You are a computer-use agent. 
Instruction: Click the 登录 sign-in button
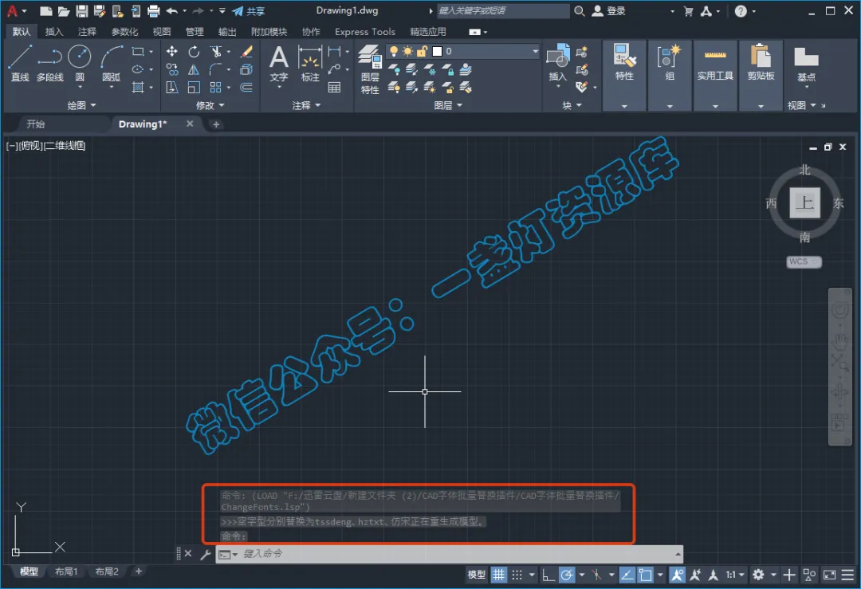(608, 10)
